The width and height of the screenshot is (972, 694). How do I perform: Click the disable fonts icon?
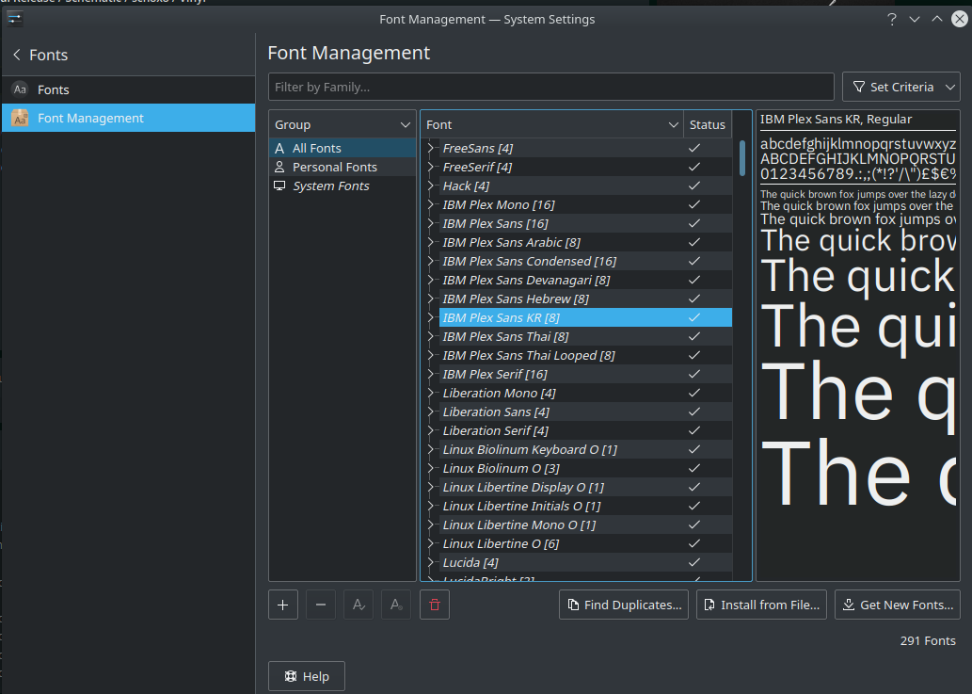pos(396,605)
